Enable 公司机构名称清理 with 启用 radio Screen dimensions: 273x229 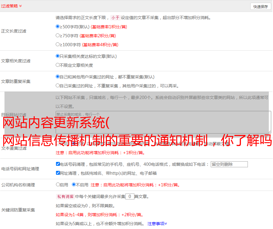click(58, 185)
